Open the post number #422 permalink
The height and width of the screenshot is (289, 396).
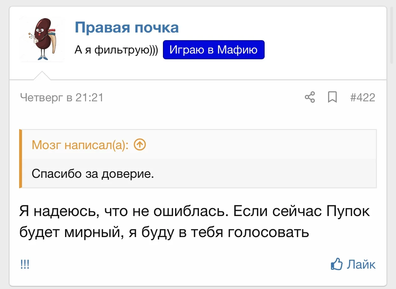pos(363,97)
